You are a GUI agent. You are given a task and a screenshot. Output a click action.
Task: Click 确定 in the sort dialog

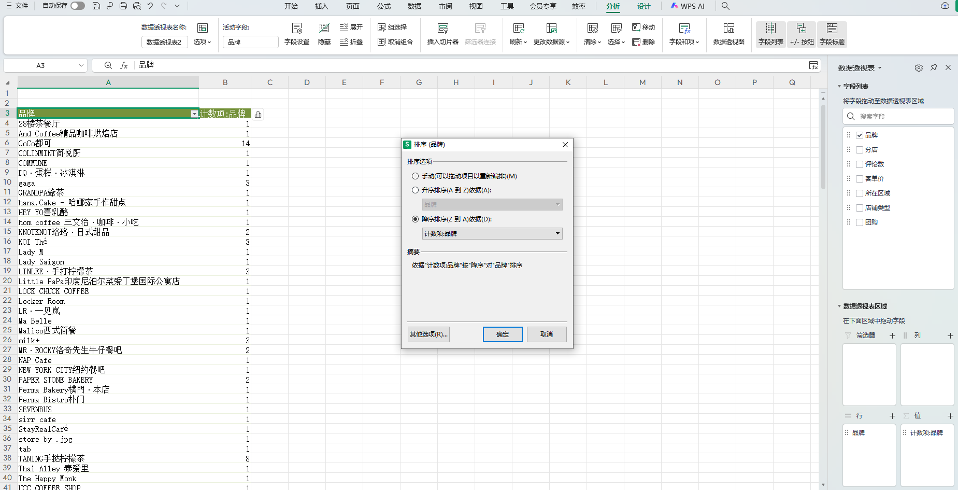tap(503, 334)
